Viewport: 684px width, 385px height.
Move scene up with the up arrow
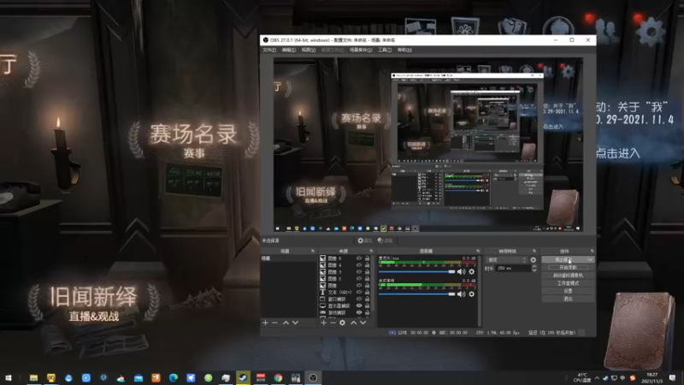click(286, 323)
